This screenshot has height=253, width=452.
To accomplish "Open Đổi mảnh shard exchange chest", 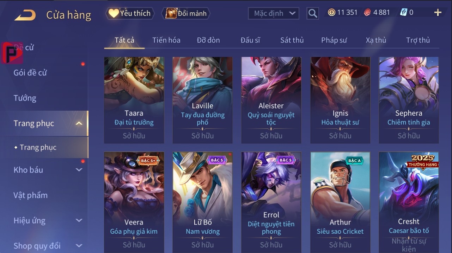I will [186, 13].
